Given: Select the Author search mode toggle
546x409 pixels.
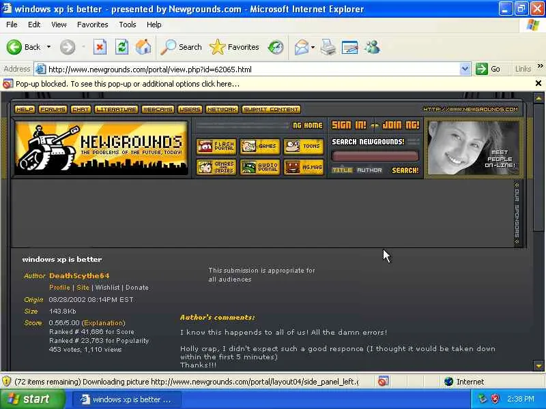Looking at the screenshot, I should (369, 170).
